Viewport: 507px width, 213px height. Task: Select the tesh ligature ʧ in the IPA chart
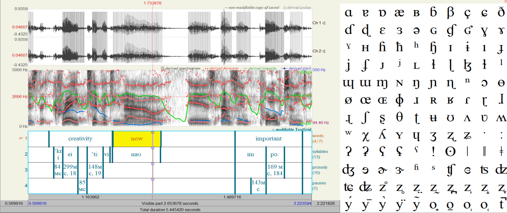tap(450, 170)
